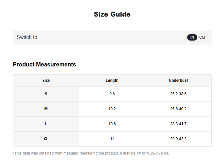The image size is (219, 160).
Task: Click the Product Measurements heading
Action: coord(44,65)
